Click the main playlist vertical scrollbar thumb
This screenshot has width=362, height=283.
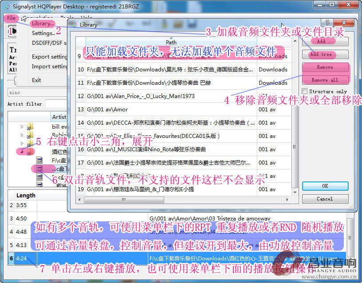[x=350, y=237]
